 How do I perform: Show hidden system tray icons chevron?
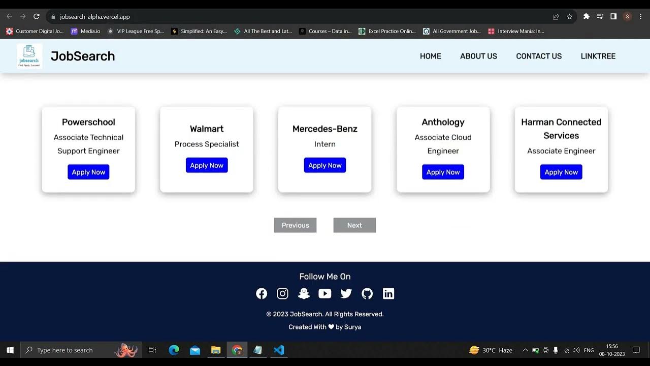pyautogui.click(x=525, y=350)
